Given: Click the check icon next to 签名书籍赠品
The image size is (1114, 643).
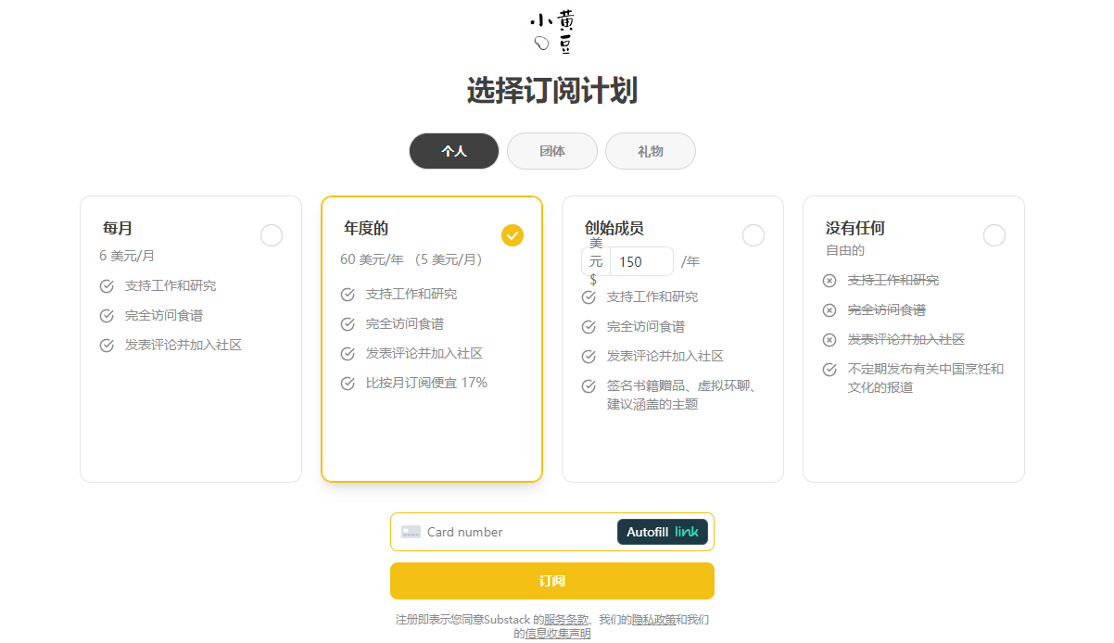Looking at the screenshot, I should coord(589,386).
